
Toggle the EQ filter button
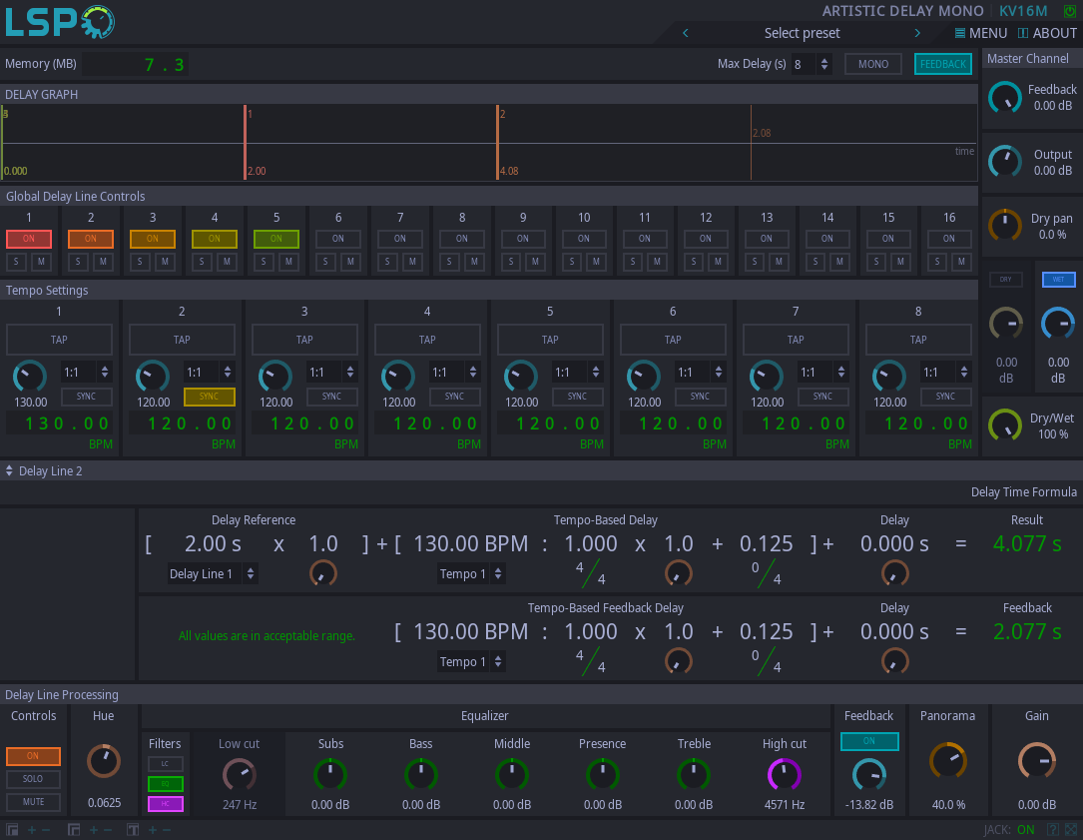(165, 784)
